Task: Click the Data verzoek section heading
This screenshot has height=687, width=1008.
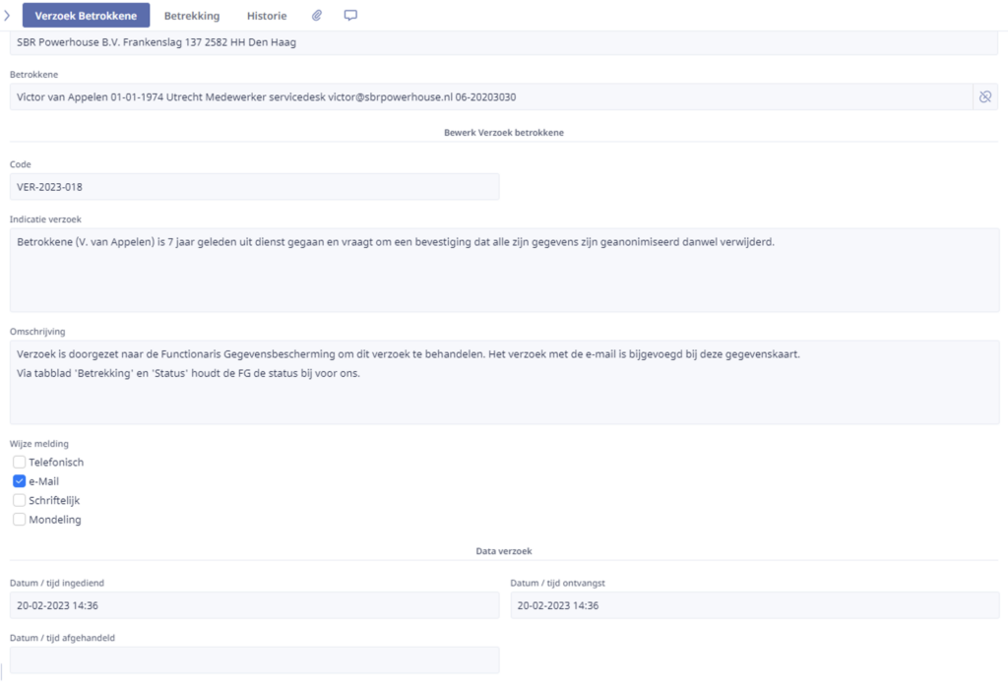Action: click(504, 552)
